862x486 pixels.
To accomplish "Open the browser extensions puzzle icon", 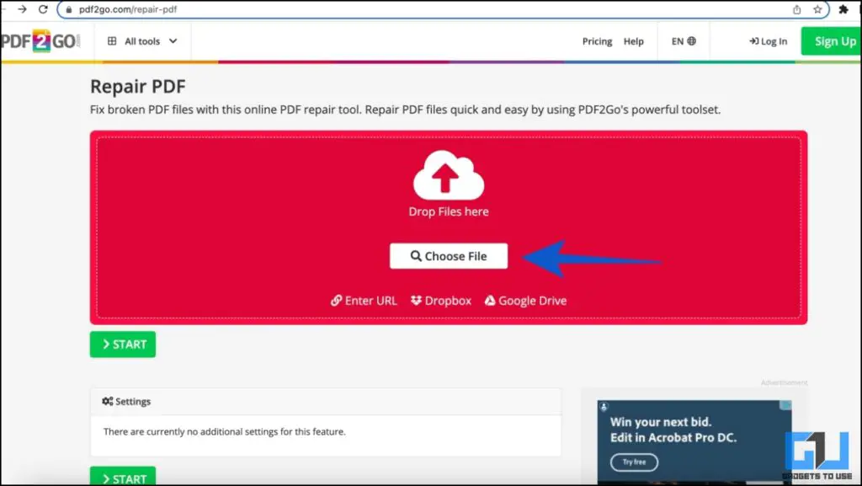I will 843,9.
